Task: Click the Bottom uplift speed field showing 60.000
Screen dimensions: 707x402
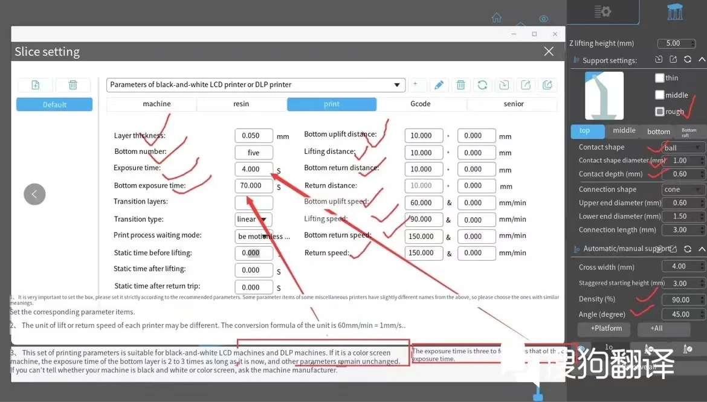Action: click(x=424, y=203)
